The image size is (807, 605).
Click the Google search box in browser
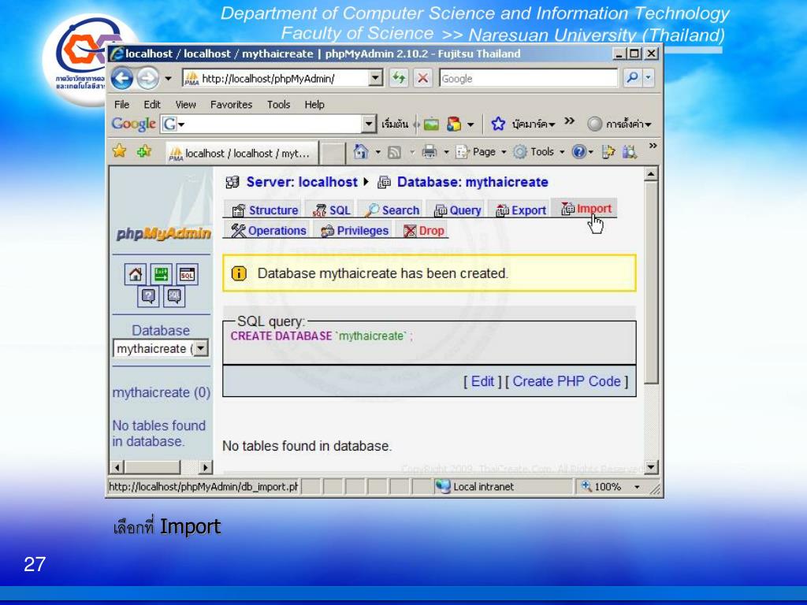(x=529, y=78)
